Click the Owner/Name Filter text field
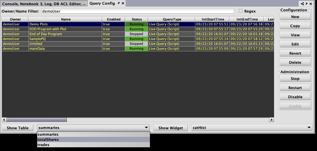 [x=138, y=11]
